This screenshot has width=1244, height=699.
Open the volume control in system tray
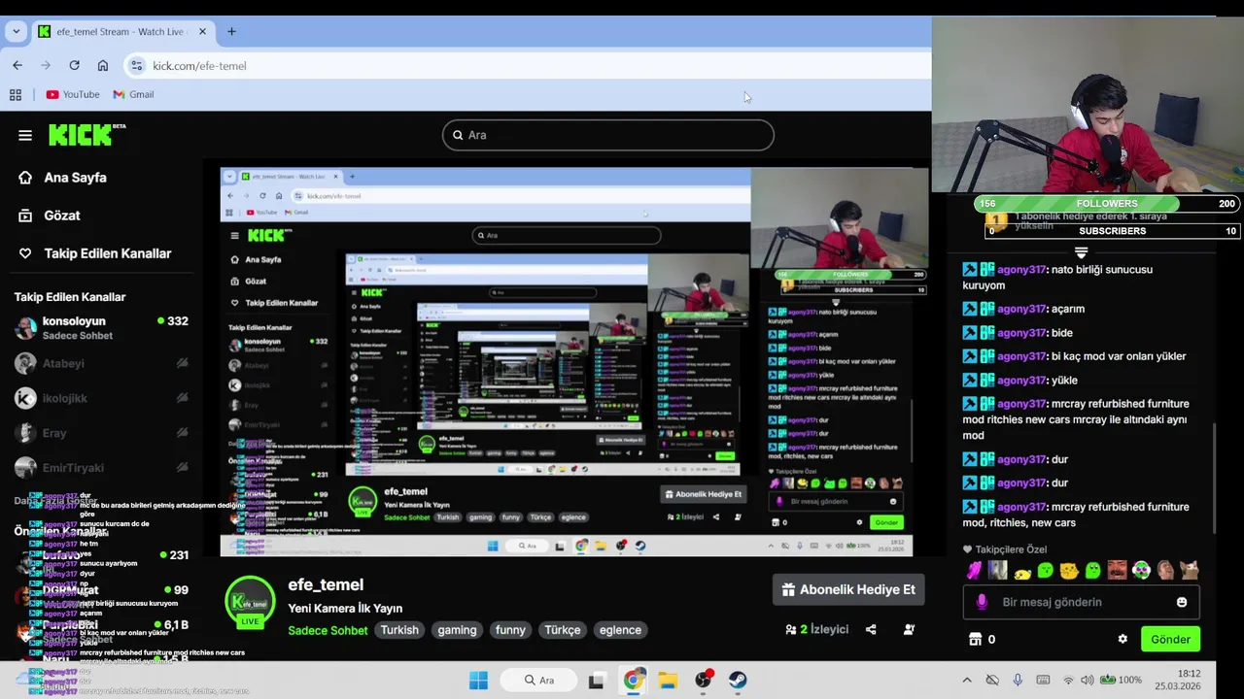point(1088,680)
